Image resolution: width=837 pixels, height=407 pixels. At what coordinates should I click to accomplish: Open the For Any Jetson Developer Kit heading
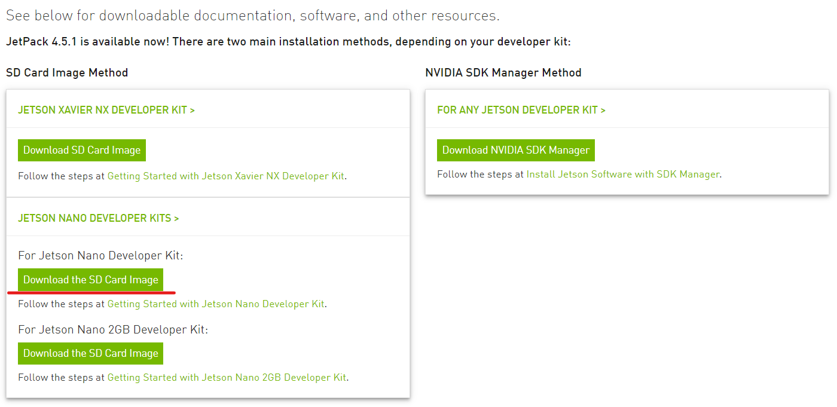(521, 110)
